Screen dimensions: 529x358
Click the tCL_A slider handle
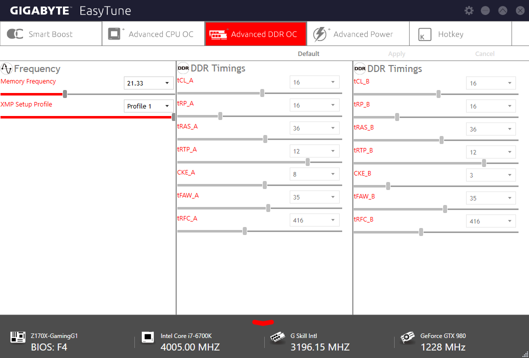[x=262, y=93]
